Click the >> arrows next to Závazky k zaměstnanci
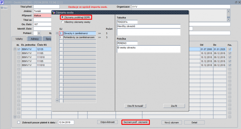The width and height of the screenshot is (241, 129). (x=100, y=33)
